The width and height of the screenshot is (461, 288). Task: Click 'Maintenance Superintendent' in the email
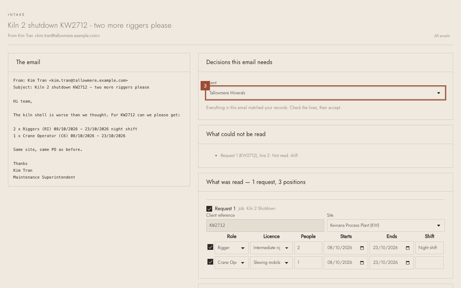pos(44,177)
